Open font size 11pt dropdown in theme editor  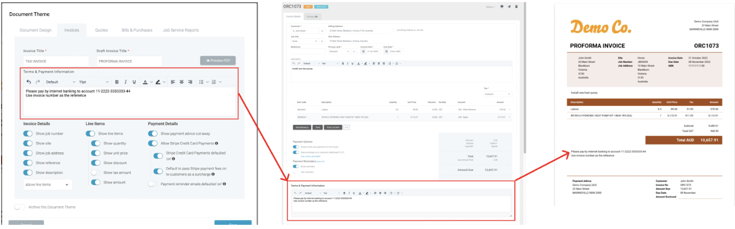(93, 82)
